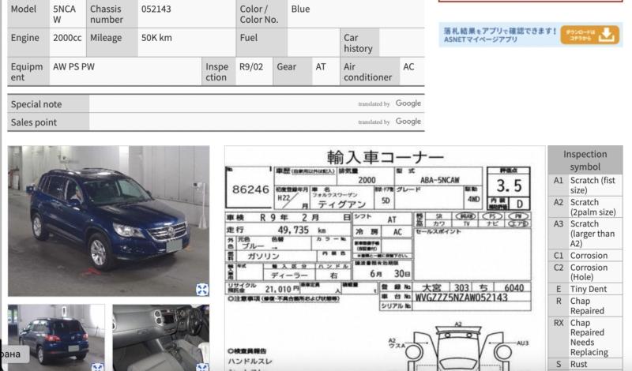Click the Car history cell
Image resolution: width=632 pixels, height=371 pixels.
click(x=358, y=43)
